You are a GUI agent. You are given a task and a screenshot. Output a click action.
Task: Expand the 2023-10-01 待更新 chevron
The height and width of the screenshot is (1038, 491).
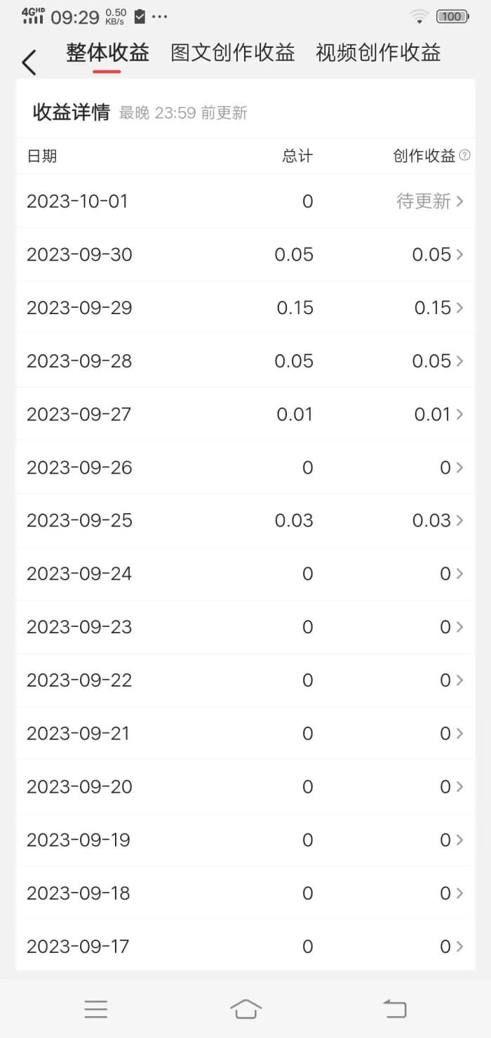tap(459, 202)
